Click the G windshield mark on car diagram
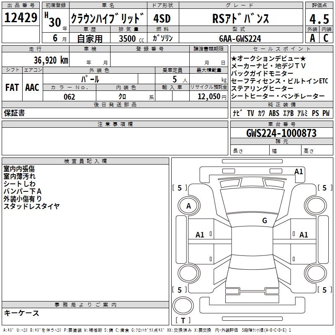 pyautogui.click(x=265, y=221)
